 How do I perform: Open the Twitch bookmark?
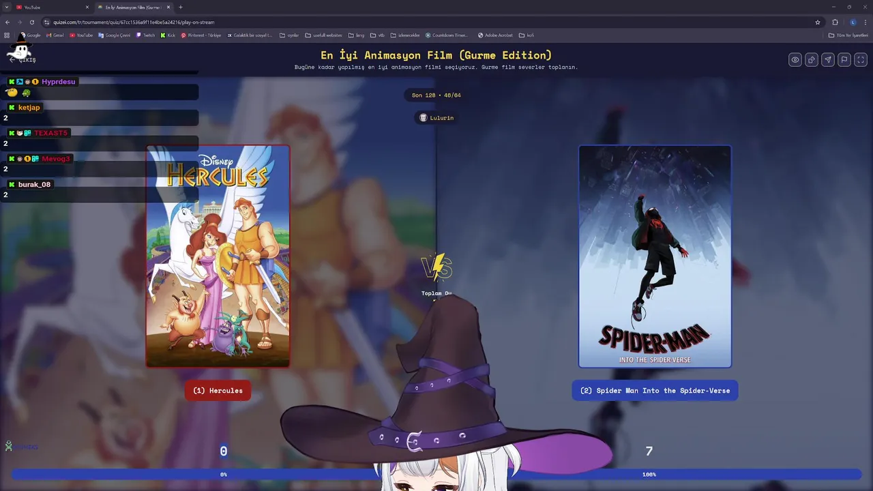145,35
